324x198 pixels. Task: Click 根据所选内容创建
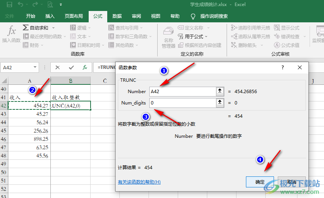[x=200, y=45]
